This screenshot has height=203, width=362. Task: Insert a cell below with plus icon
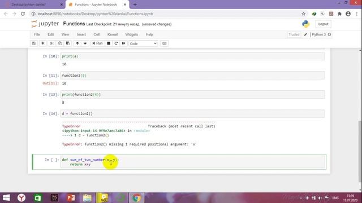[43, 43]
